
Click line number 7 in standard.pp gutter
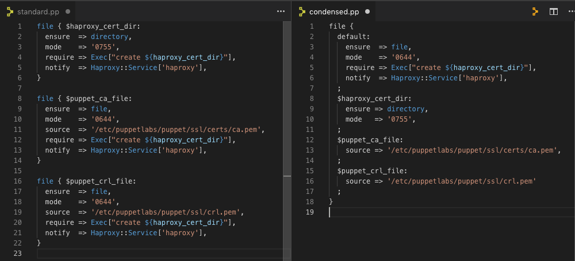pyautogui.click(x=20, y=88)
